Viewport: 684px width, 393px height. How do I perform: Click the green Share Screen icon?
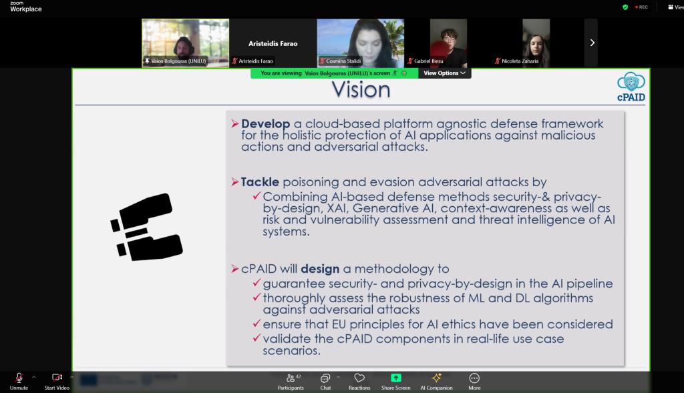(x=395, y=378)
